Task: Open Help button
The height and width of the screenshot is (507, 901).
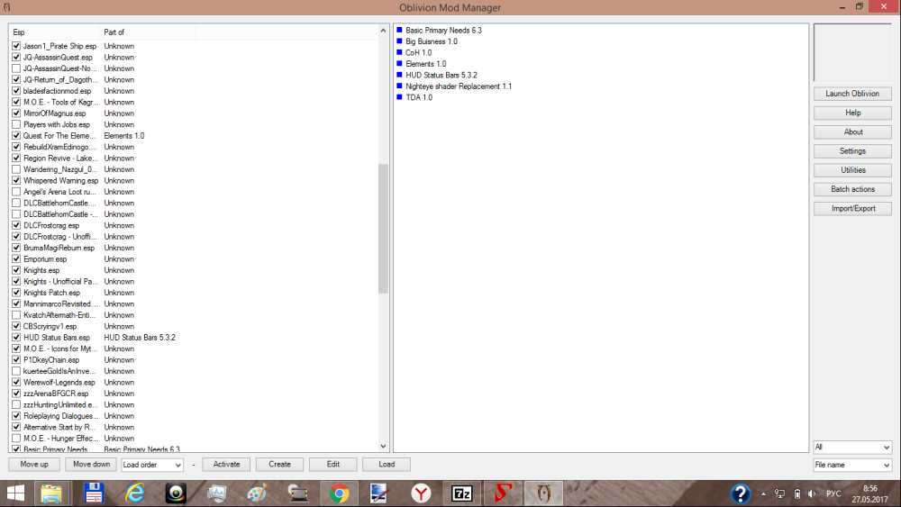Action: tap(852, 113)
